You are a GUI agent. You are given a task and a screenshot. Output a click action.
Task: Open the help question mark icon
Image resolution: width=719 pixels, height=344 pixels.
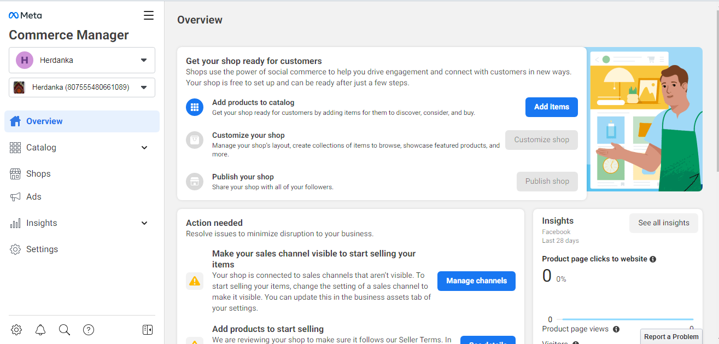(x=89, y=330)
